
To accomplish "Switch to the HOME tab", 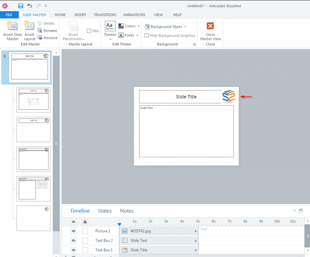I will coord(60,15).
